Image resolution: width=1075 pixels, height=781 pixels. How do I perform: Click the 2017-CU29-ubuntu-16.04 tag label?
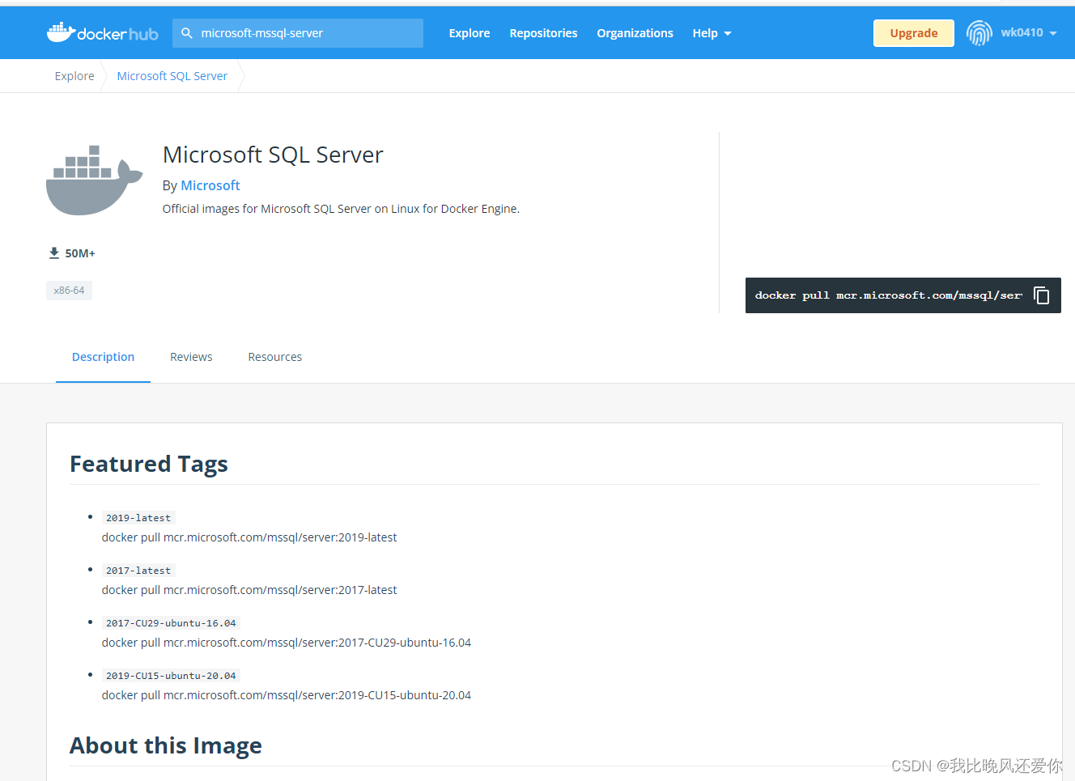171,623
